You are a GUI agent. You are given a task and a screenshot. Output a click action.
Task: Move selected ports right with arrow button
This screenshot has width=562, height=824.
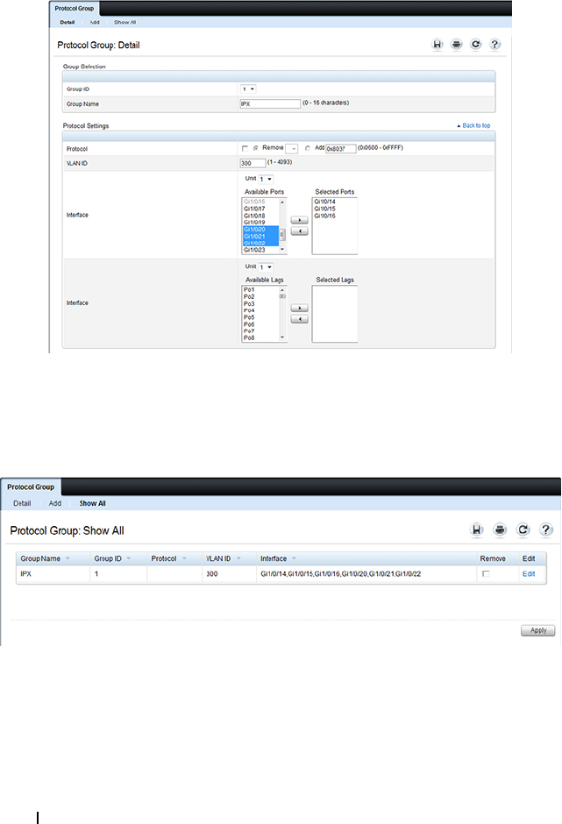(300, 220)
